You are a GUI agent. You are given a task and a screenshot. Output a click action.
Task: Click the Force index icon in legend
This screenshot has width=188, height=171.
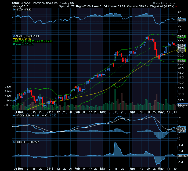click(14, 142)
